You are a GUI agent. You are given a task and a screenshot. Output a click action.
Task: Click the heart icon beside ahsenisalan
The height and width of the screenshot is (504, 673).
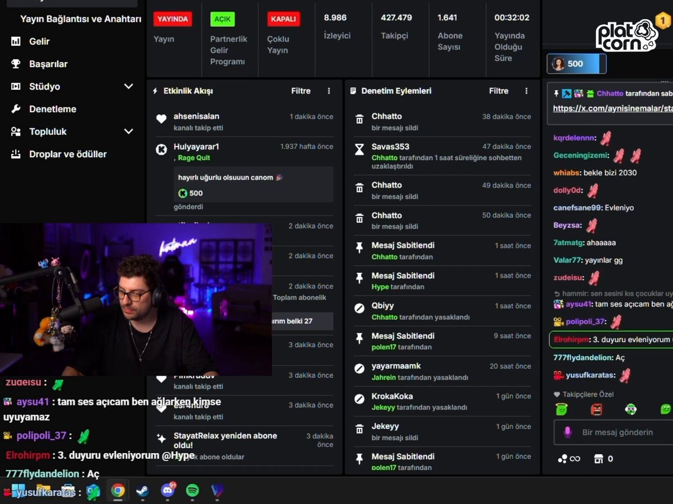[x=162, y=119]
